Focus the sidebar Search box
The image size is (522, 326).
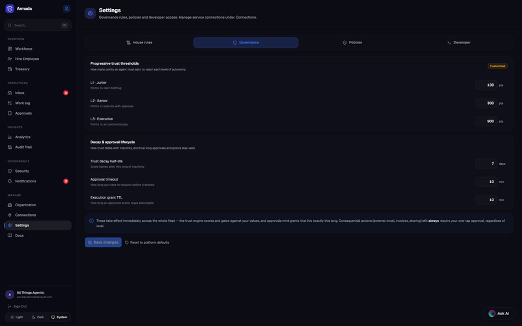38,25
